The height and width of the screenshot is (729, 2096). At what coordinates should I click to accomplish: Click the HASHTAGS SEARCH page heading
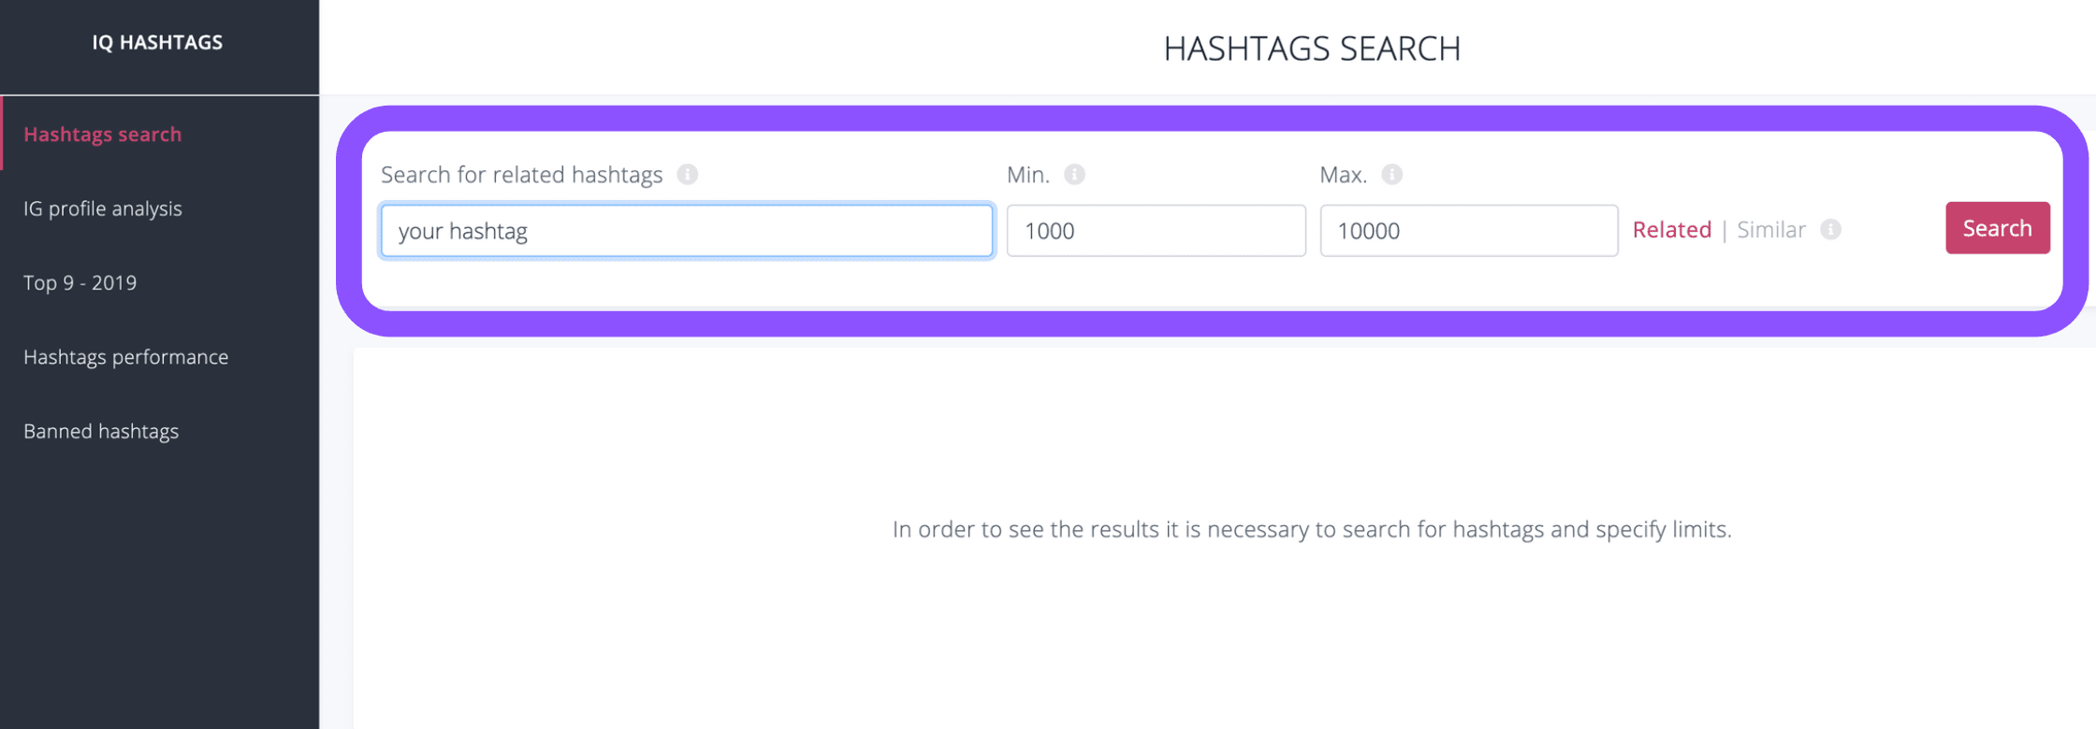point(1312,49)
